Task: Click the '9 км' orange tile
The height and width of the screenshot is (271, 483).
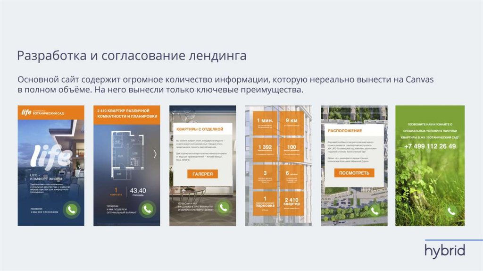Action: [x=291, y=123]
